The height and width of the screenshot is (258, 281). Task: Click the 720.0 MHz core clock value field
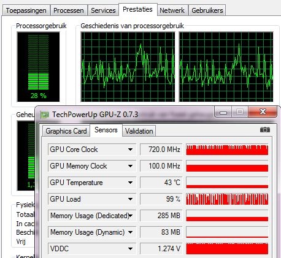[x=161, y=150]
